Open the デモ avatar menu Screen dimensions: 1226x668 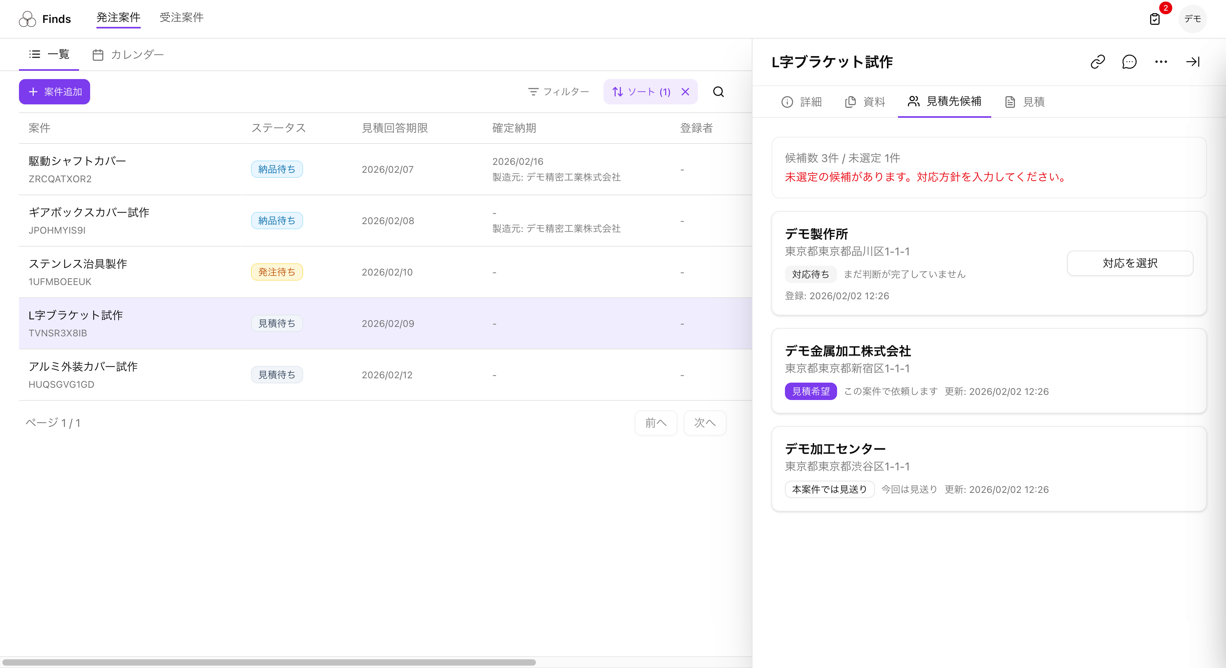point(1193,19)
